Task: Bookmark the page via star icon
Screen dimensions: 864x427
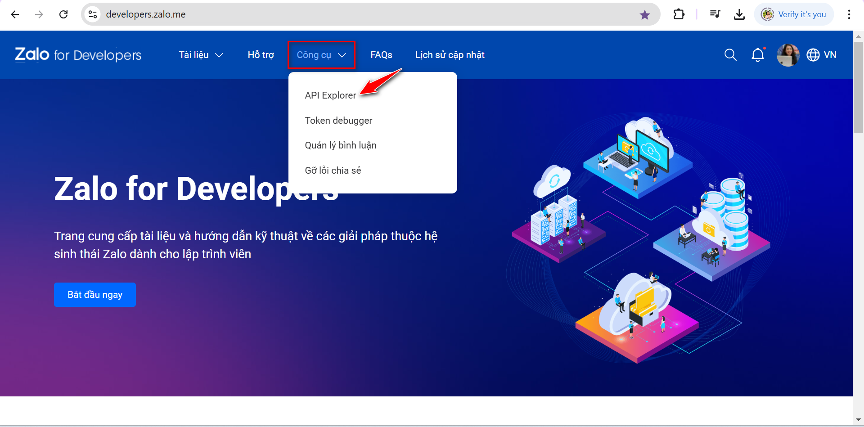Action: [x=645, y=14]
